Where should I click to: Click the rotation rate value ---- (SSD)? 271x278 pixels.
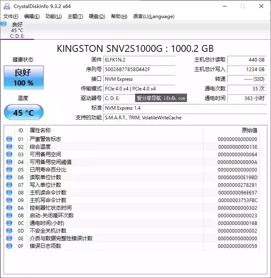[x=247, y=79]
